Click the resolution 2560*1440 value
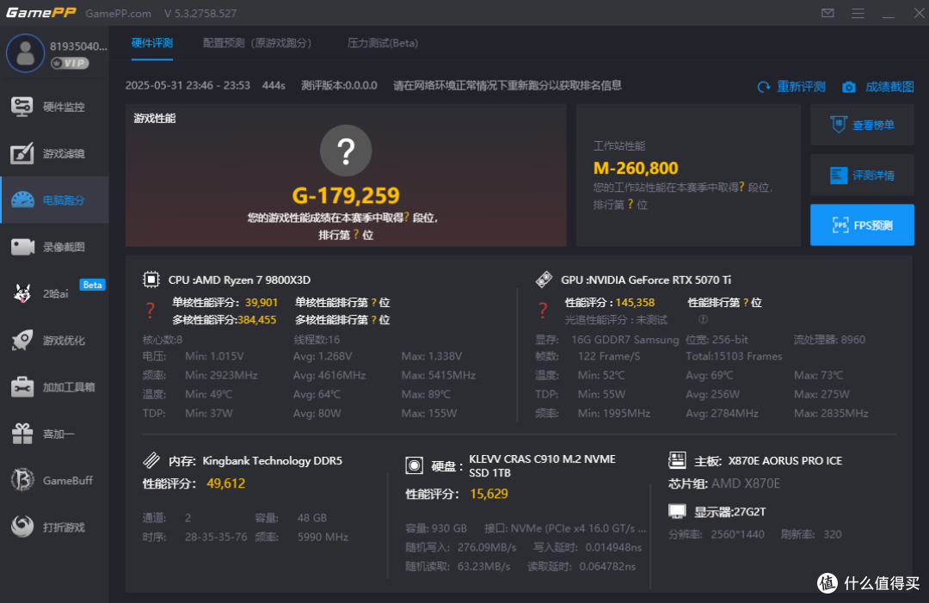Viewport: 929px width, 603px height. [738, 533]
